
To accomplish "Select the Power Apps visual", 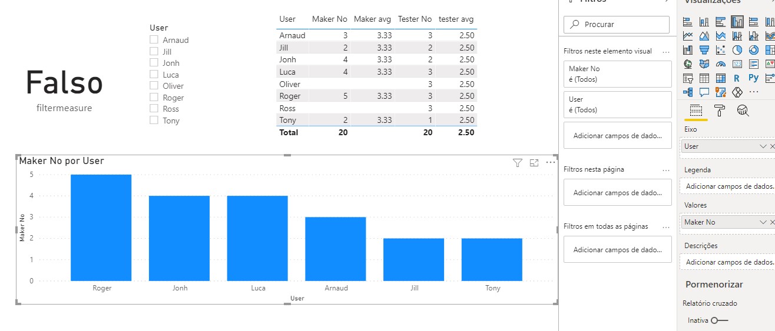I will [737, 92].
